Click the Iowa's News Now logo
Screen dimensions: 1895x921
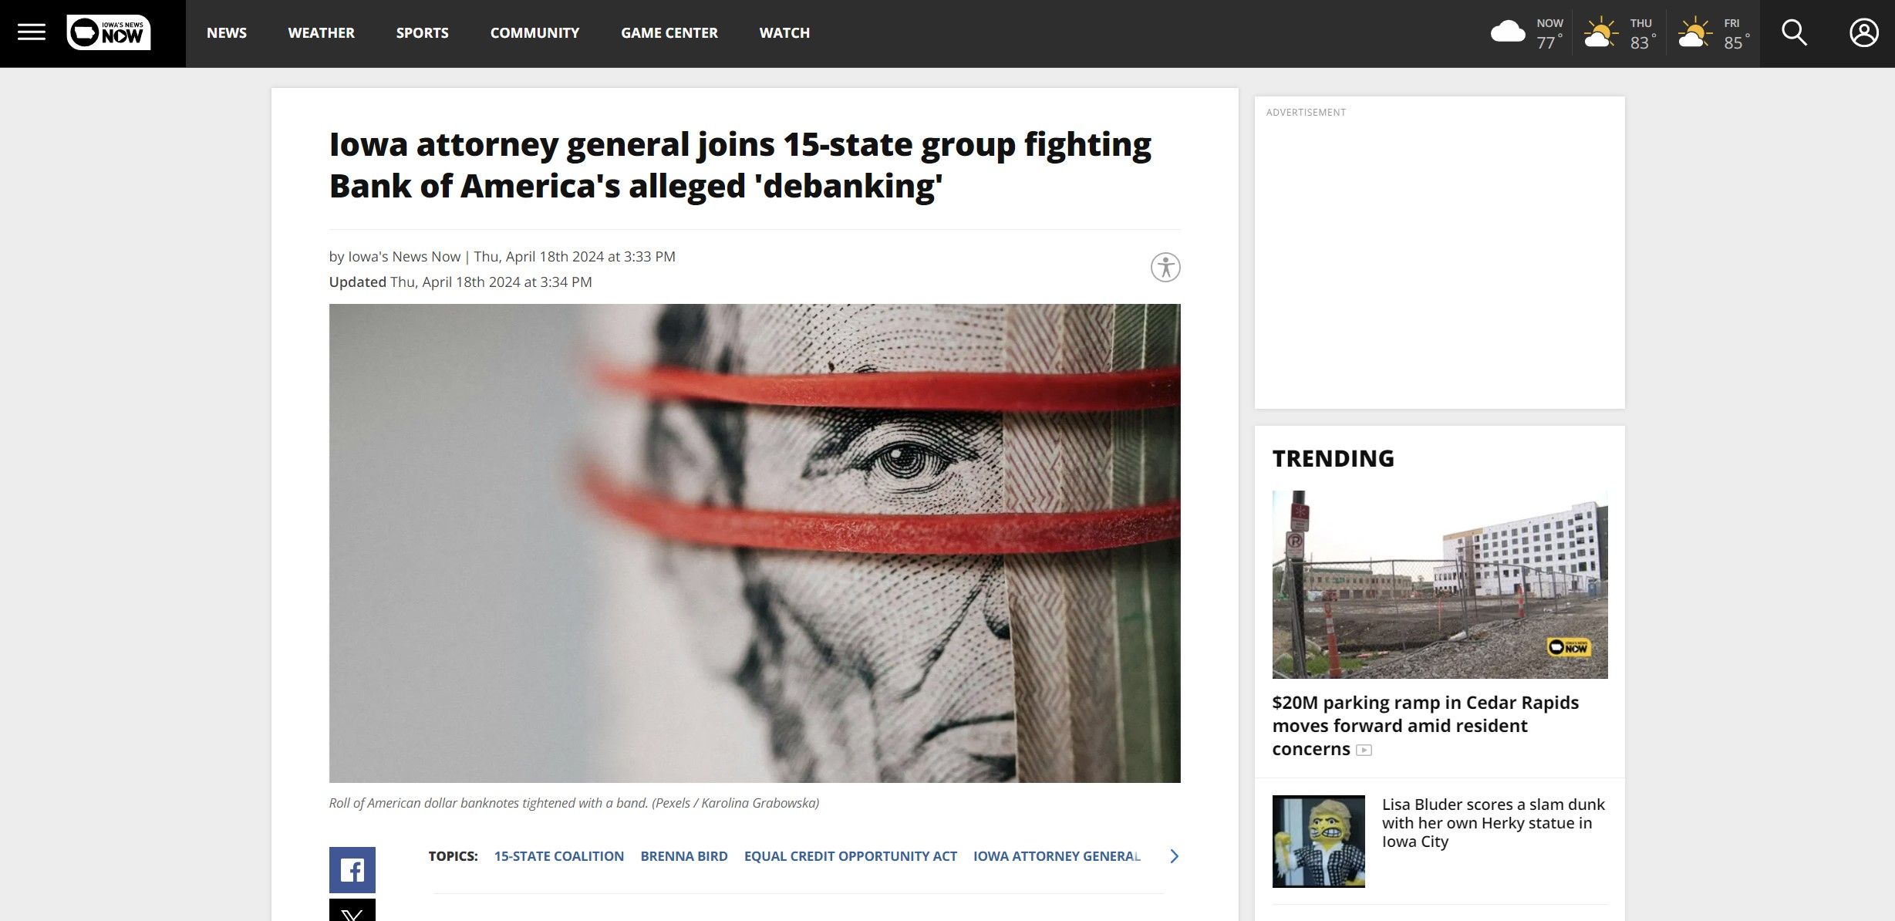(x=109, y=32)
